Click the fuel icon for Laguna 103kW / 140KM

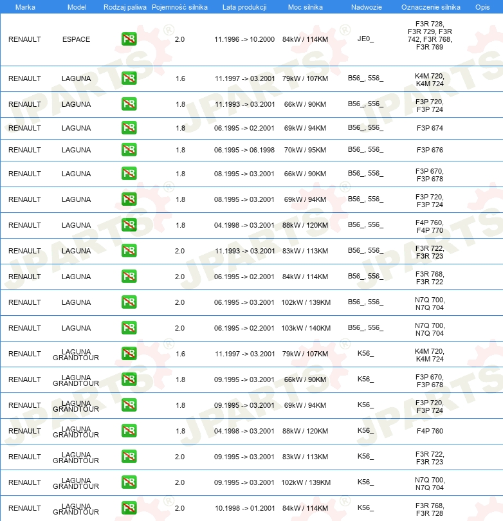(x=129, y=328)
